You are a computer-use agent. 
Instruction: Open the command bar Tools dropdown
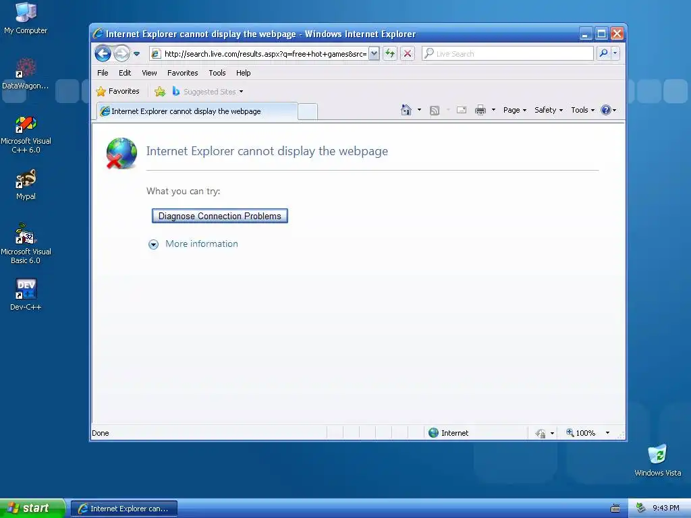point(582,110)
